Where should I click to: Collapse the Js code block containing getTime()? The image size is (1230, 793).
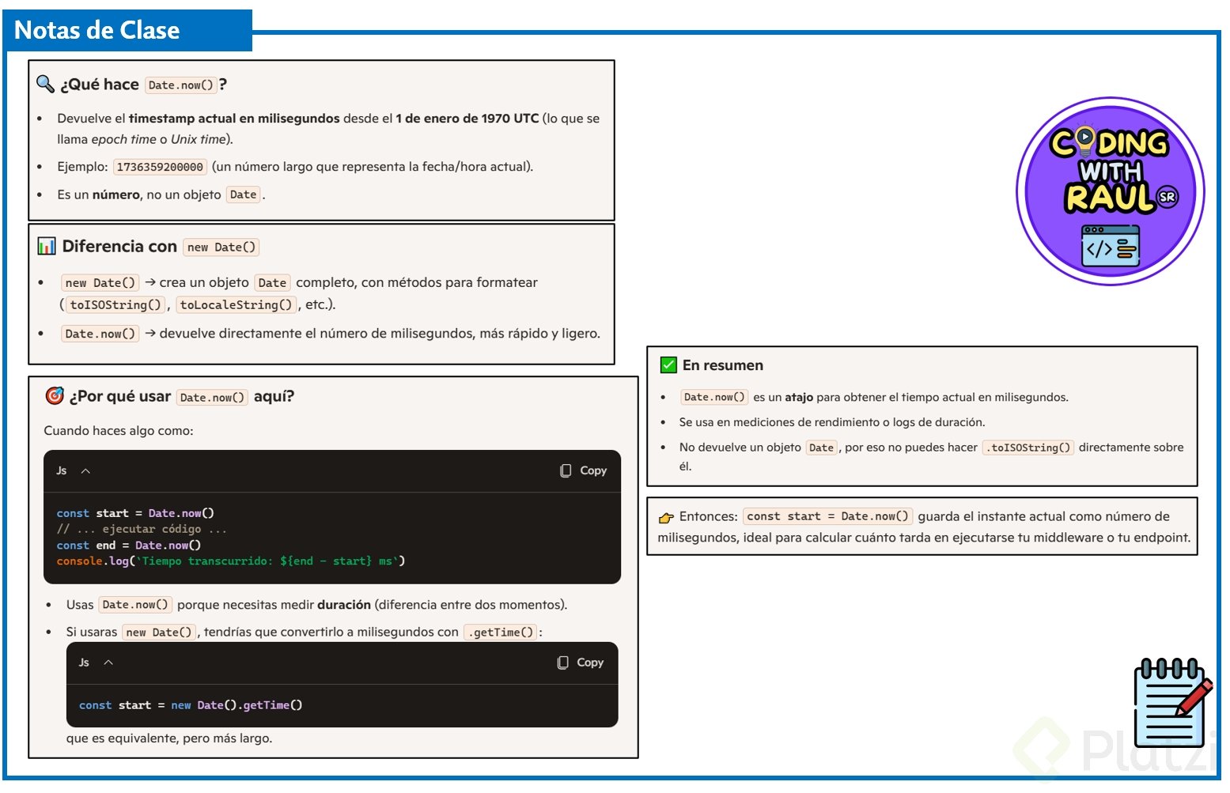(108, 663)
